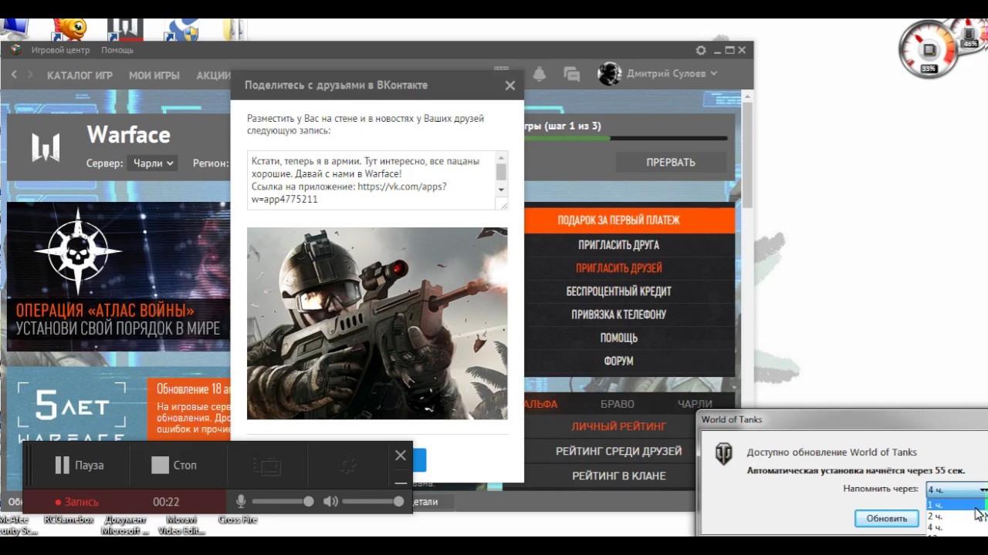Open Помощь menu
This screenshot has height=555, width=988.
(117, 50)
